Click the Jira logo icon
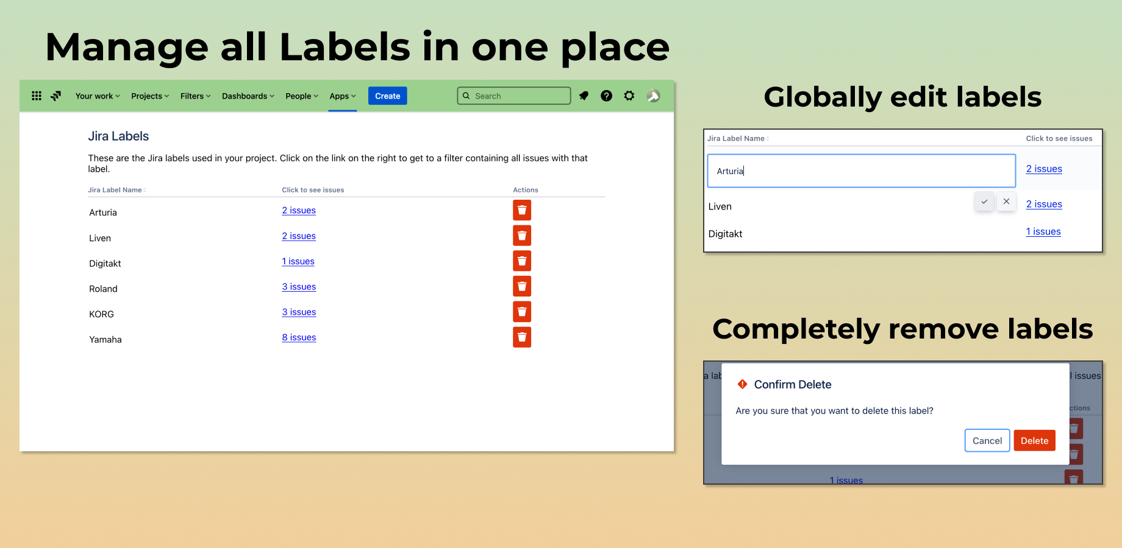This screenshot has height=548, width=1122. (x=56, y=96)
